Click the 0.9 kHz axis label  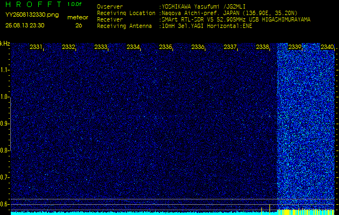click(4, 124)
